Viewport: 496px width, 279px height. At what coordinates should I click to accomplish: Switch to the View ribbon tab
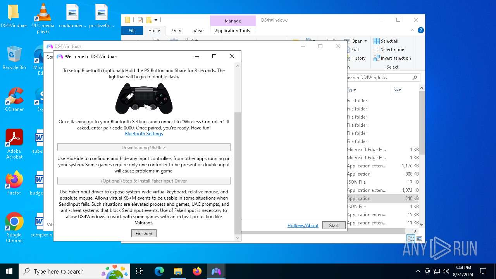(x=198, y=31)
